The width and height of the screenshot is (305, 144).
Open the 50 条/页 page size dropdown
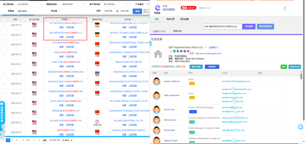click(67, 140)
